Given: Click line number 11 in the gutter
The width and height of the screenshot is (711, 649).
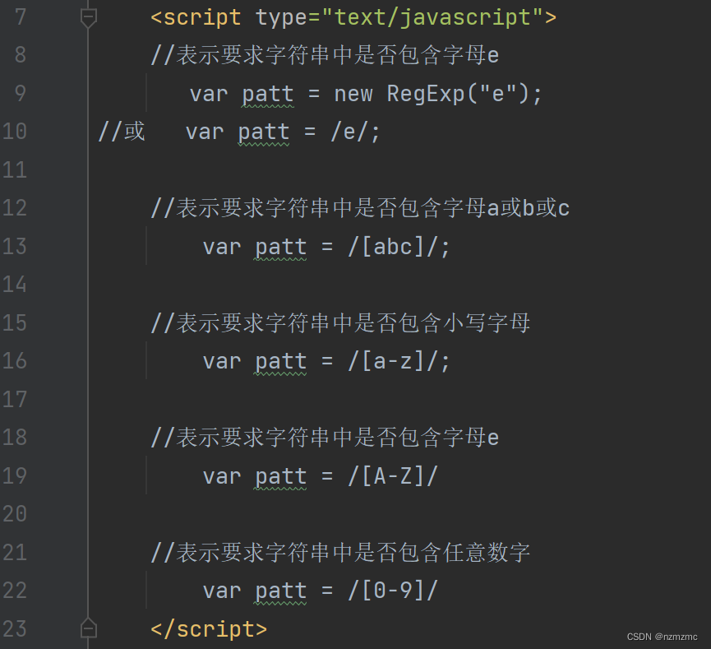Looking at the screenshot, I should click(15, 170).
